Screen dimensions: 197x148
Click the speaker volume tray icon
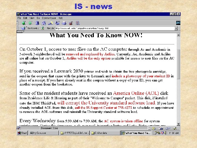[x=166, y=133]
